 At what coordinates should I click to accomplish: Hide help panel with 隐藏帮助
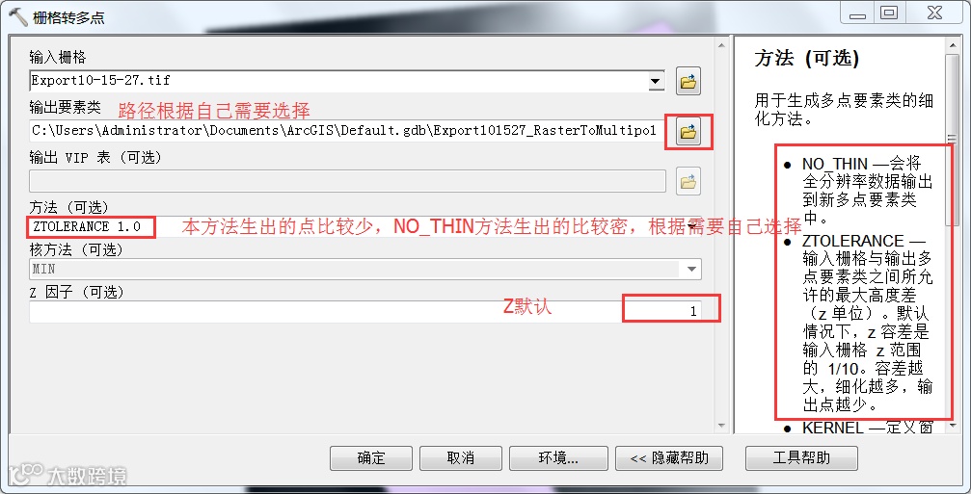pos(669,458)
